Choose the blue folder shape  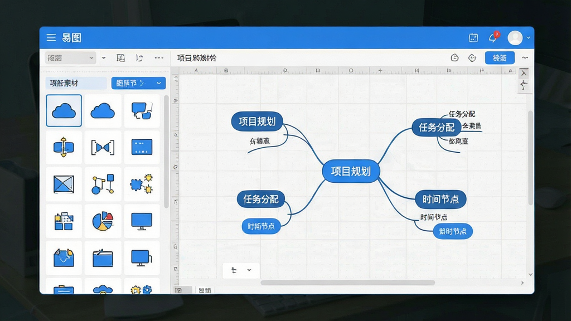[103, 257]
